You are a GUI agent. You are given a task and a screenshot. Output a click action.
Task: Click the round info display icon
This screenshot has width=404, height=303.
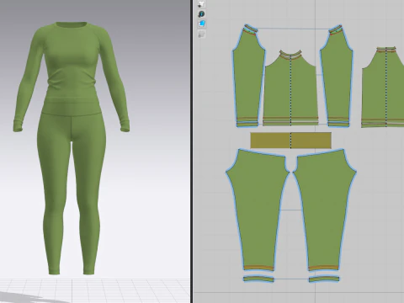pos(201,14)
